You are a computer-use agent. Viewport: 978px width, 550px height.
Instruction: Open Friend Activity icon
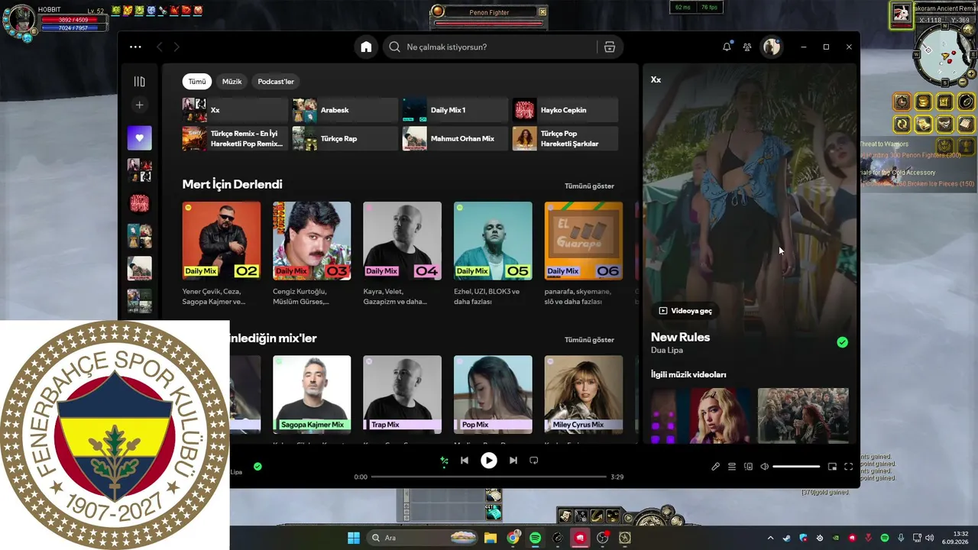[747, 47]
